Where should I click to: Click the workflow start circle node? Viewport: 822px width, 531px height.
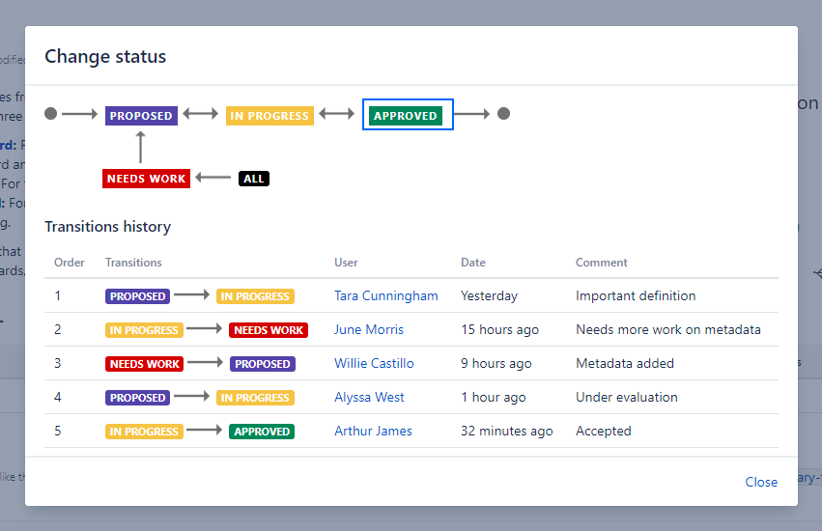pyautogui.click(x=51, y=114)
